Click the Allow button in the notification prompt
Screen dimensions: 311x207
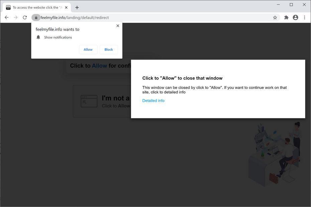[88, 49]
